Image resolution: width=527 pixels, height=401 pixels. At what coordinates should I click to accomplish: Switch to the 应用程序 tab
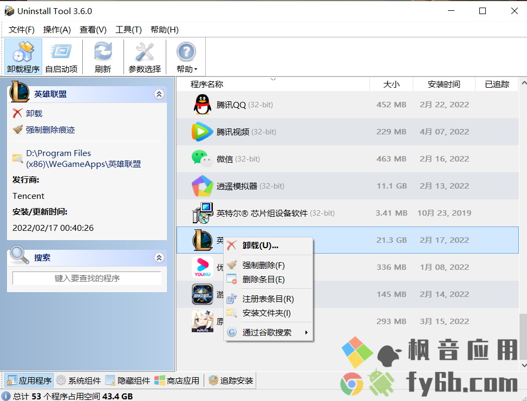(x=29, y=380)
